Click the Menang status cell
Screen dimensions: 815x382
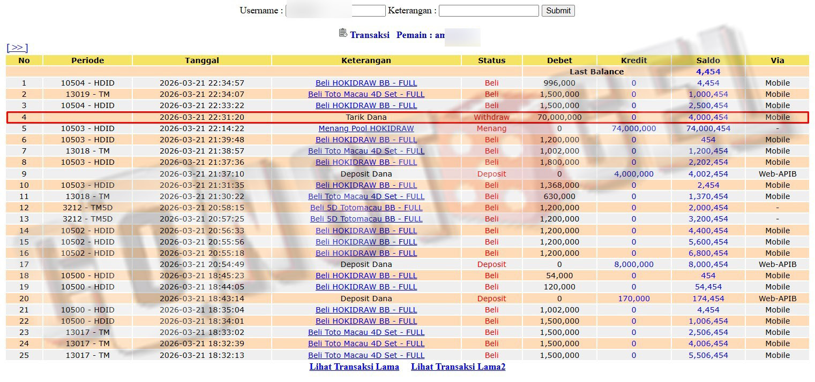click(491, 128)
